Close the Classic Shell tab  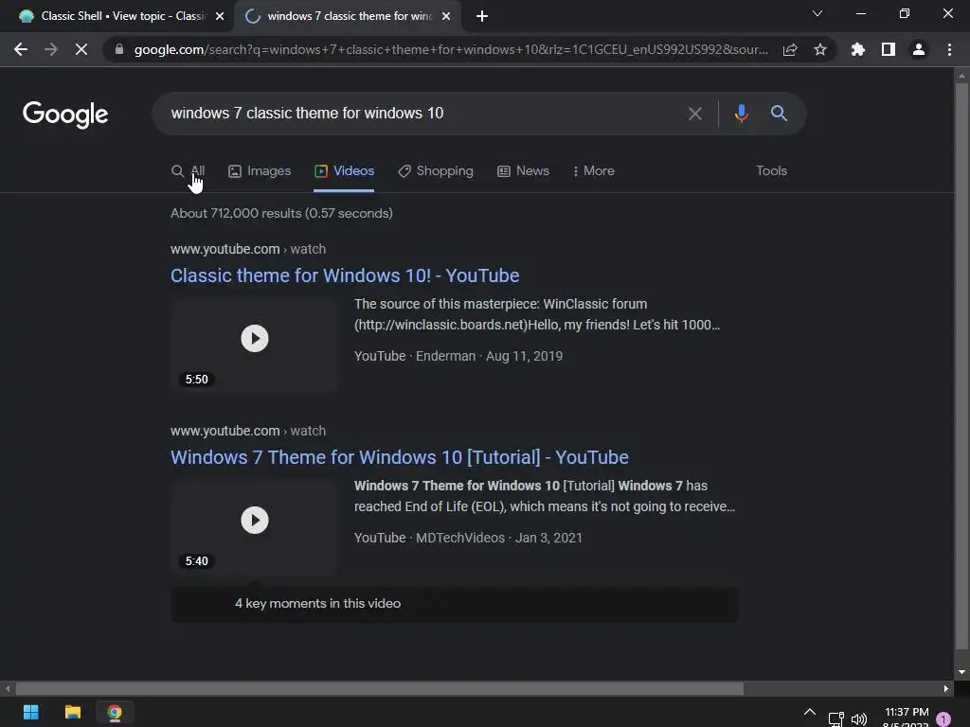click(220, 16)
